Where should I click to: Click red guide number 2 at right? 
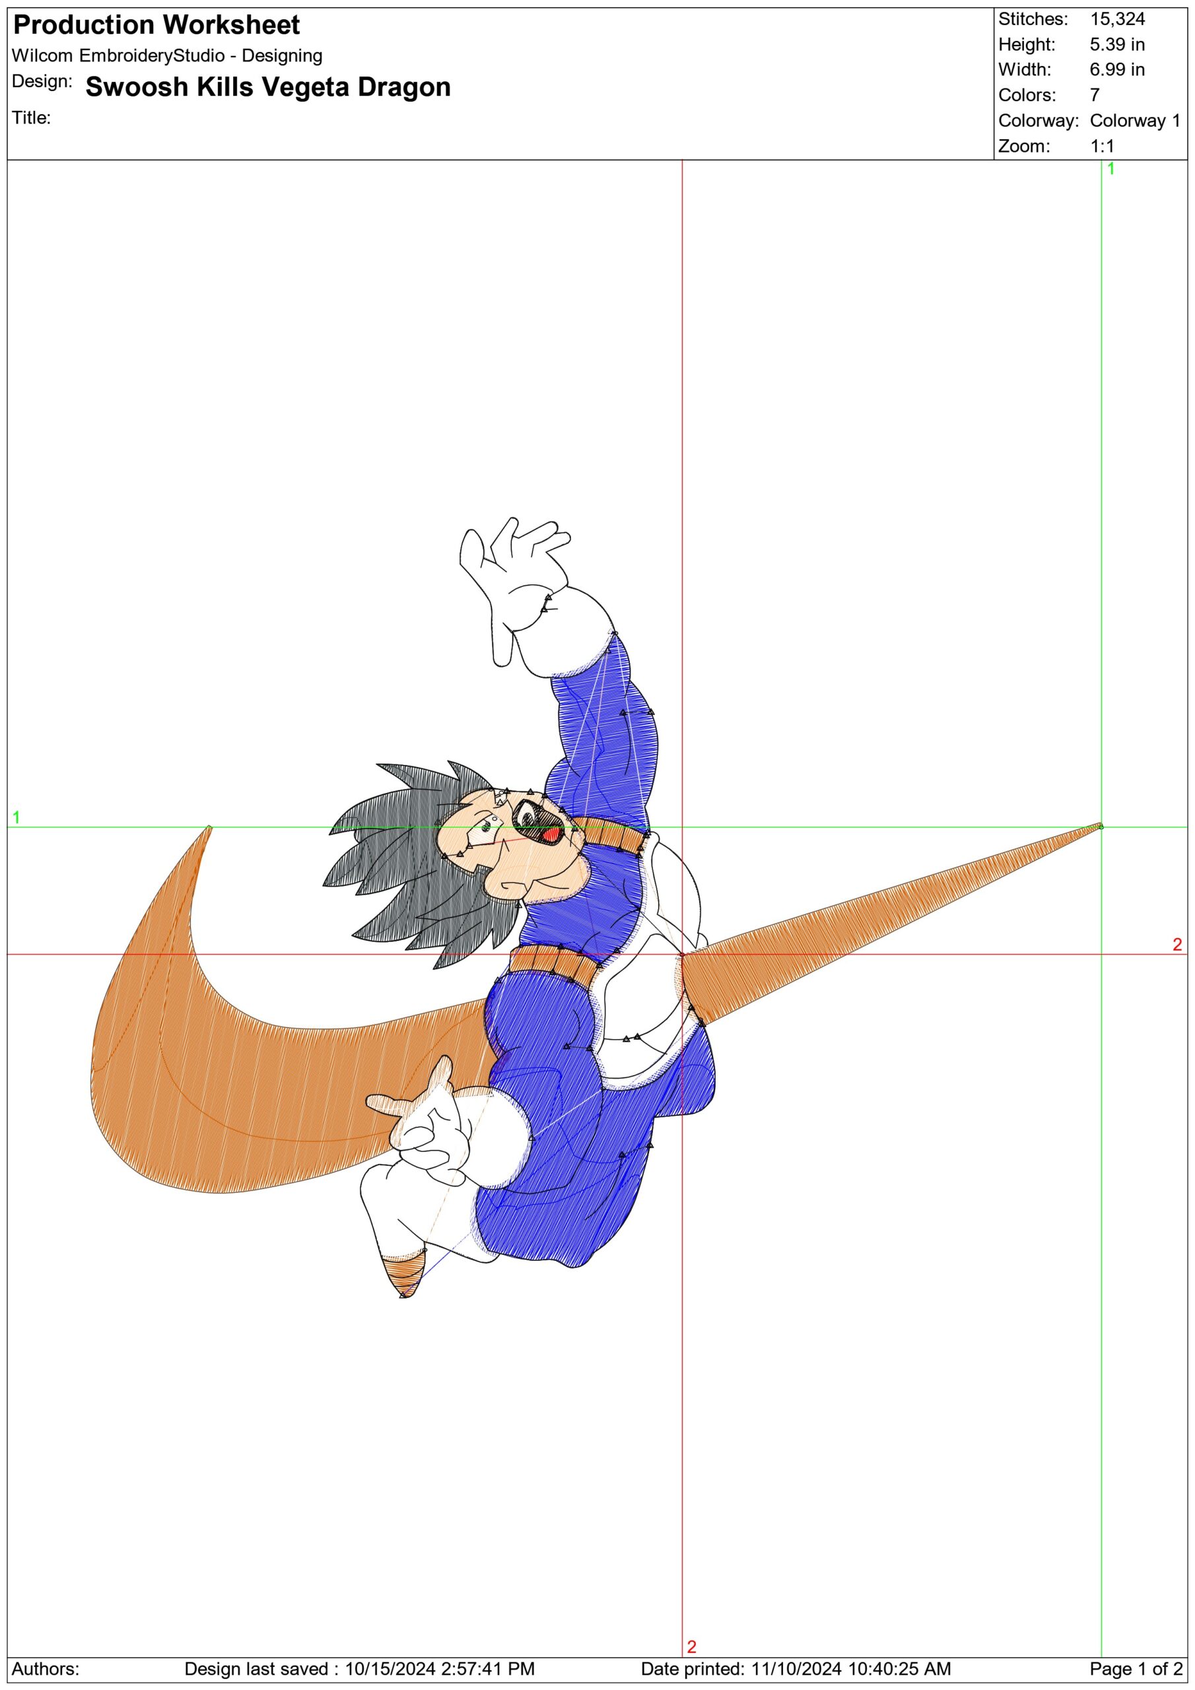tap(1177, 945)
